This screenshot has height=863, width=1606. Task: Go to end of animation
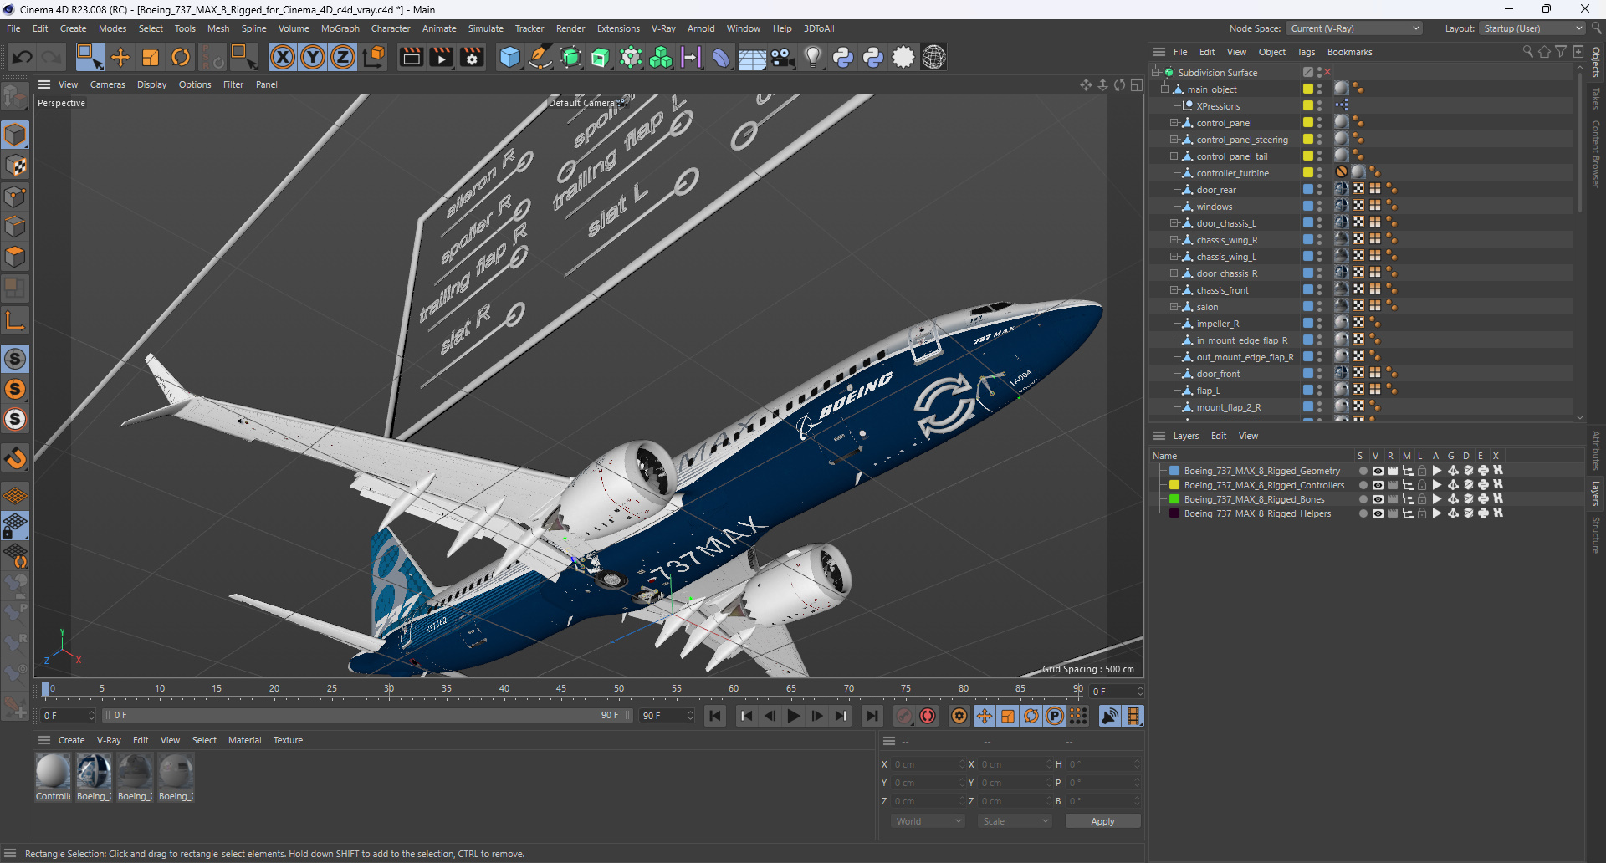[872, 716]
